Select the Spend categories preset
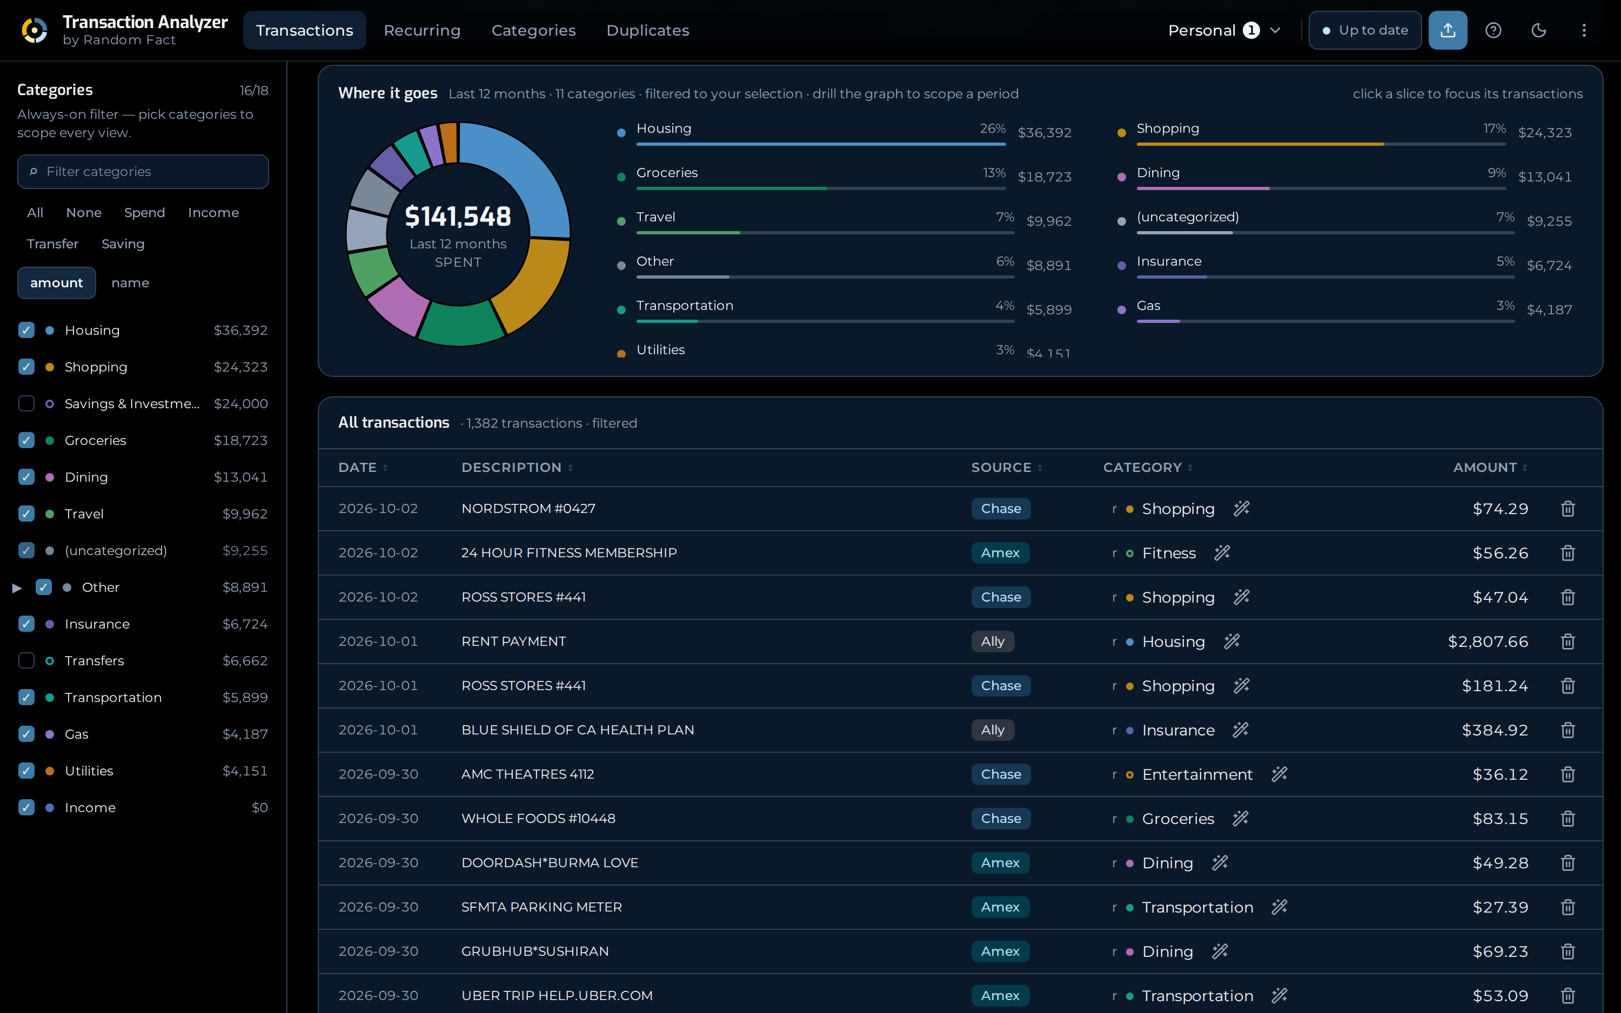Viewport: 1621px width, 1013px height. pos(144,212)
